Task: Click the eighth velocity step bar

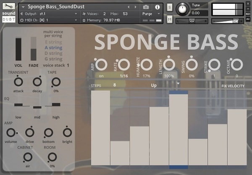Action: tap(237, 137)
